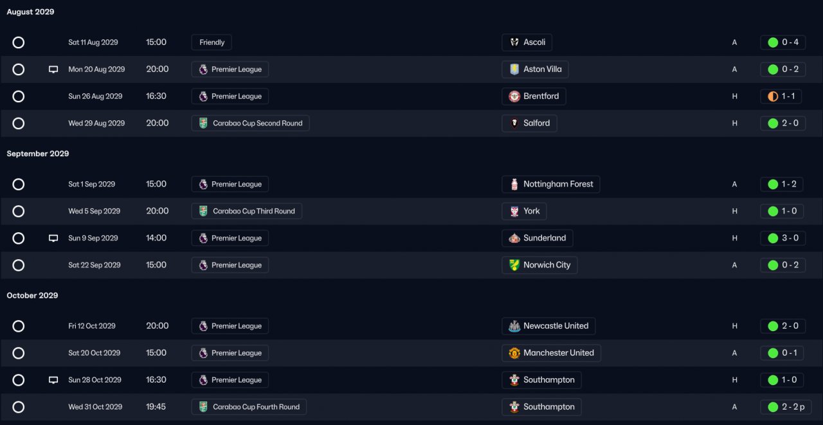
Task: Click the Carabao Cup logo on Salford row
Action: (x=203, y=123)
